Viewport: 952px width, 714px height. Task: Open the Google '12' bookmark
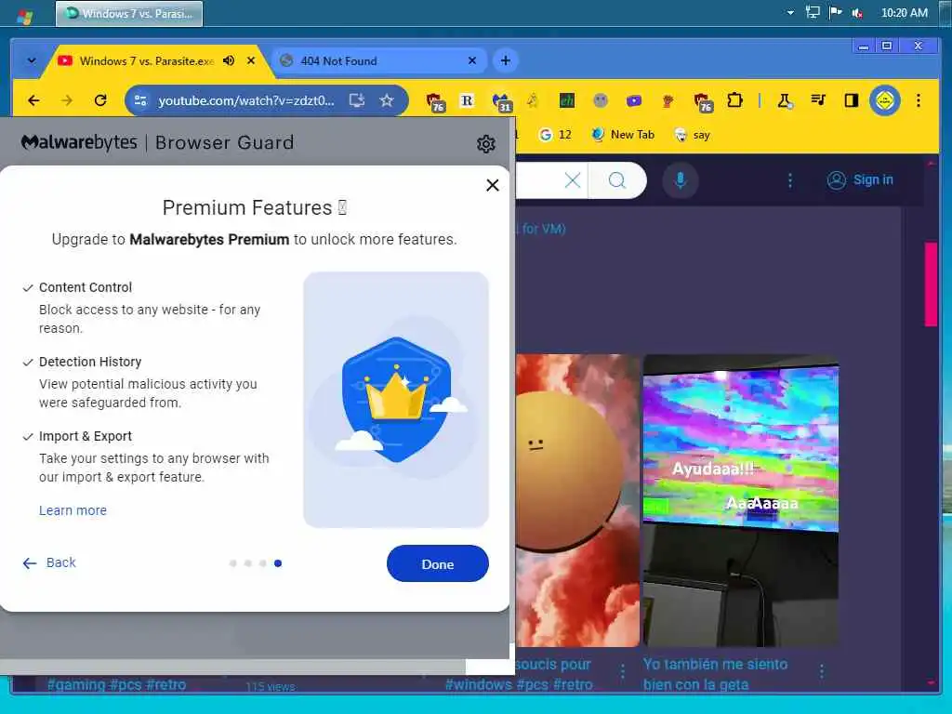(556, 135)
